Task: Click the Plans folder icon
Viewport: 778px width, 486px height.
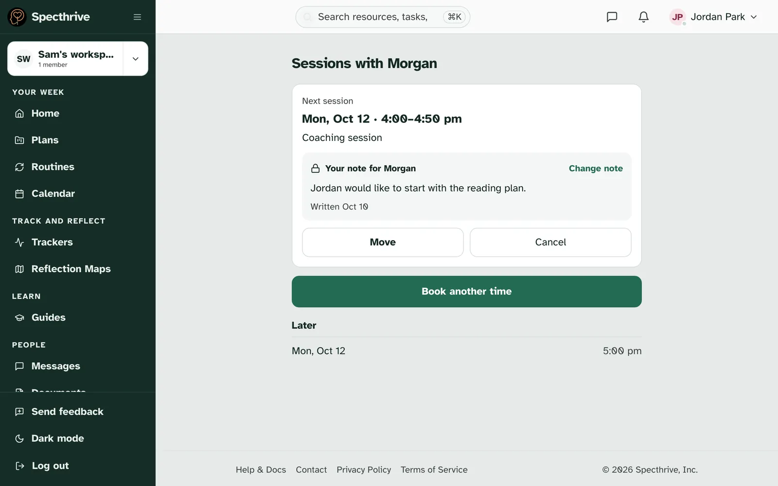Action: (19, 140)
